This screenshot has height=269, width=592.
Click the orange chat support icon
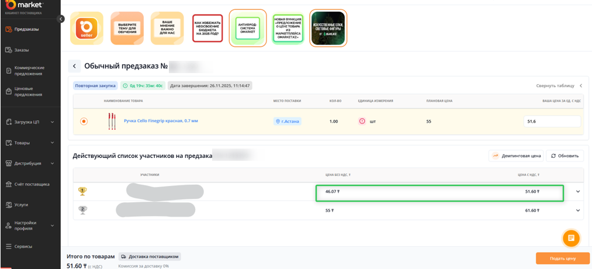(x=571, y=238)
